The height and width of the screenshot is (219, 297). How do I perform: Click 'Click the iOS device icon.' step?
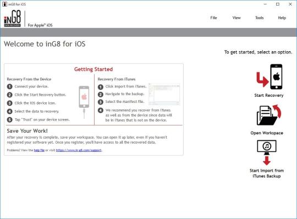click(35, 103)
